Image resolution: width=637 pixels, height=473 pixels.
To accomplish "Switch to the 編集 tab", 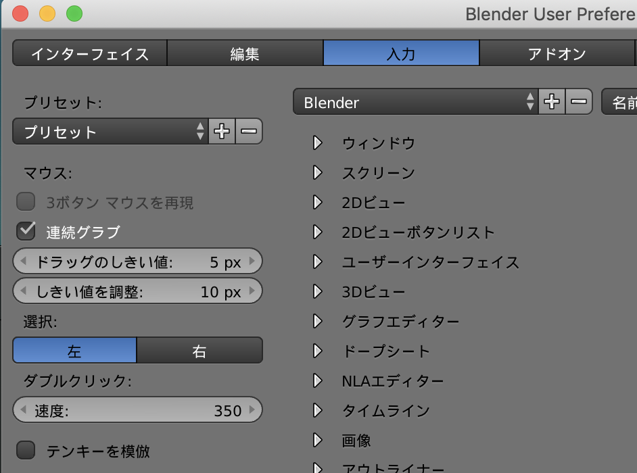I will point(245,53).
